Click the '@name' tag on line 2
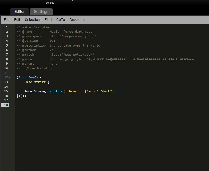The image size is (209, 171). 27,32
